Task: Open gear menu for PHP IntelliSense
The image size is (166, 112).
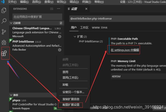Action: coord(60,50)
